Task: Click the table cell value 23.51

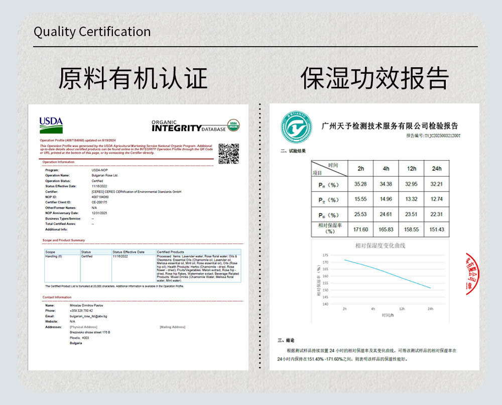Action: pos(412,214)
